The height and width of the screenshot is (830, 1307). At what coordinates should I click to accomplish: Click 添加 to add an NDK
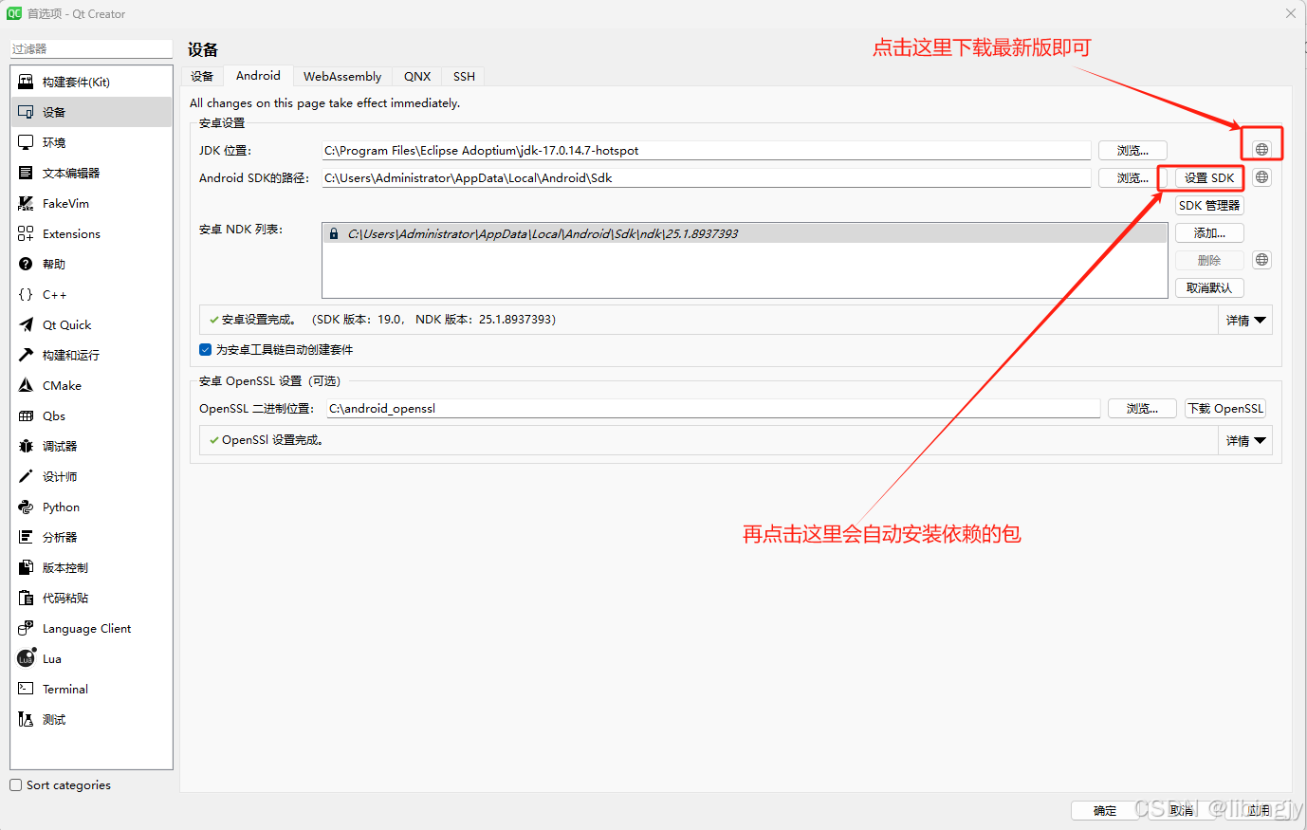pos(1209,232)
